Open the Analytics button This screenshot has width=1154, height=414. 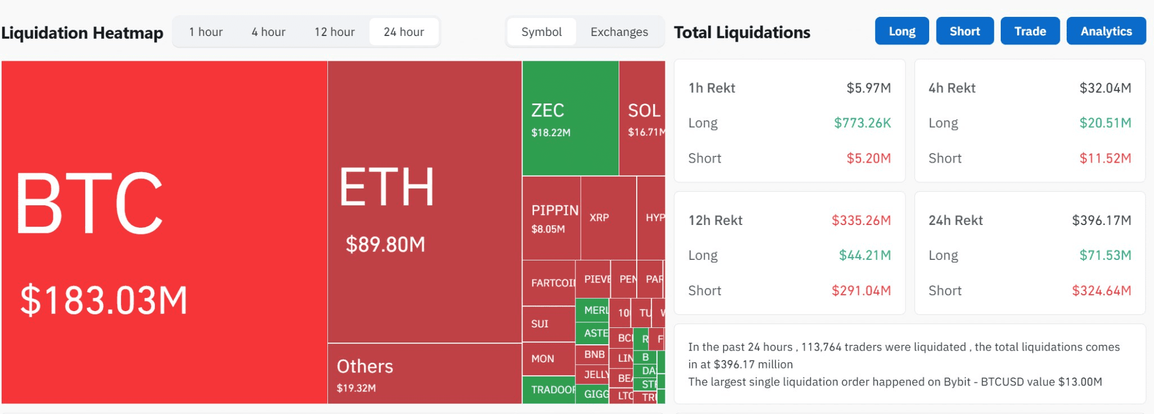tap(1106, 31)
